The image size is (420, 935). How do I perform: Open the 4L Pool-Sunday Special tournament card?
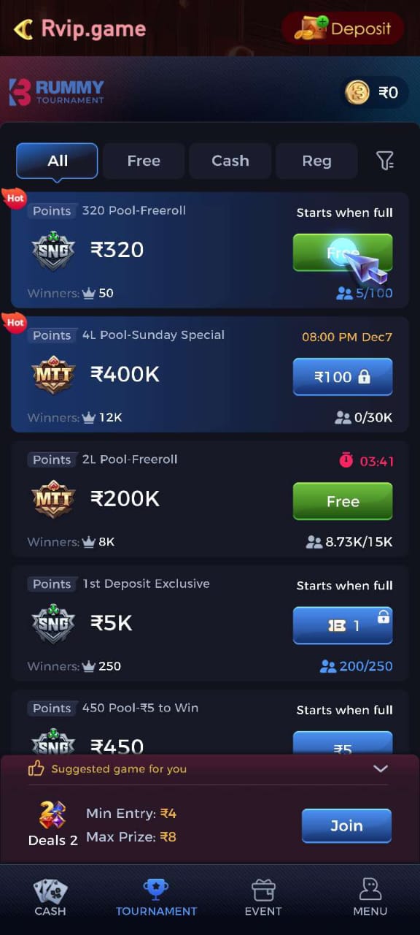(x=210, y=375)
